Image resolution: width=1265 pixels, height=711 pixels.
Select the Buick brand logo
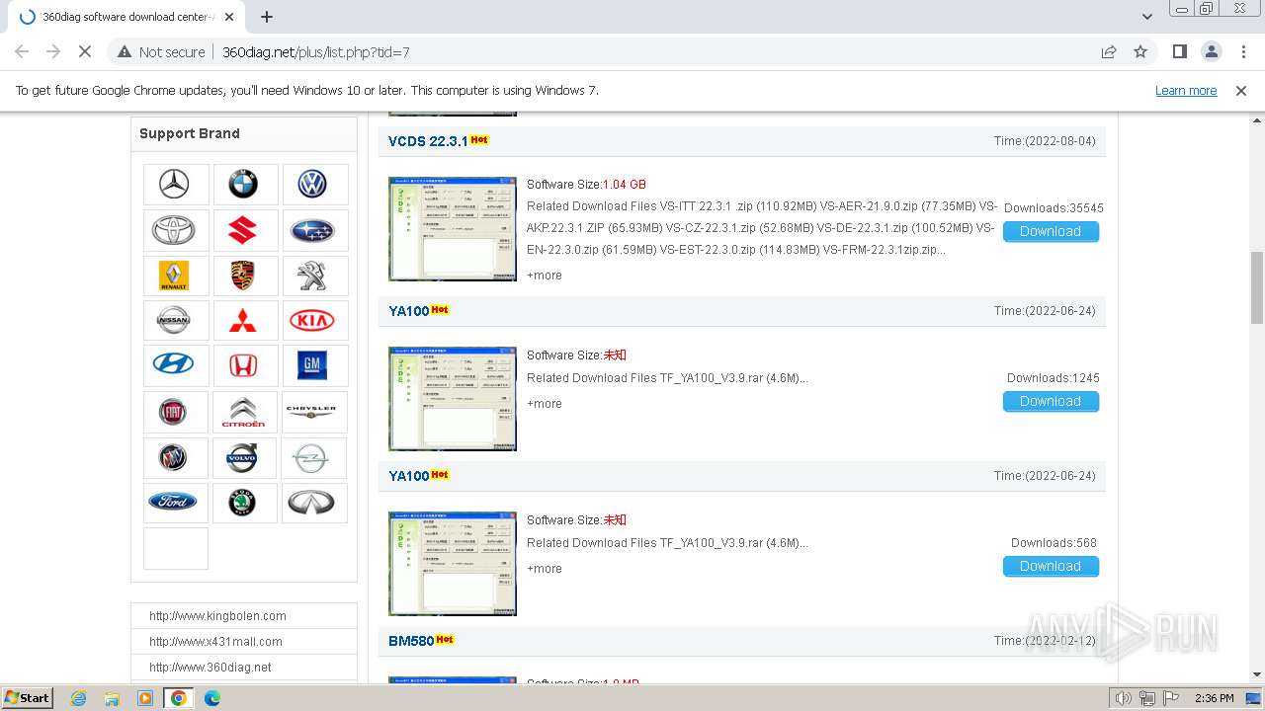(x=176, y=457)
